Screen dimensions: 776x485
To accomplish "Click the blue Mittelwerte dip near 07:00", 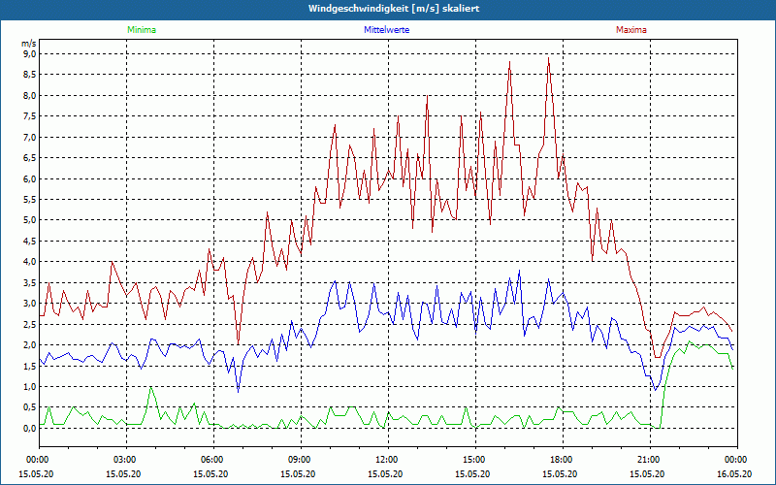I will pyautogui.click(x=238, y=391).
